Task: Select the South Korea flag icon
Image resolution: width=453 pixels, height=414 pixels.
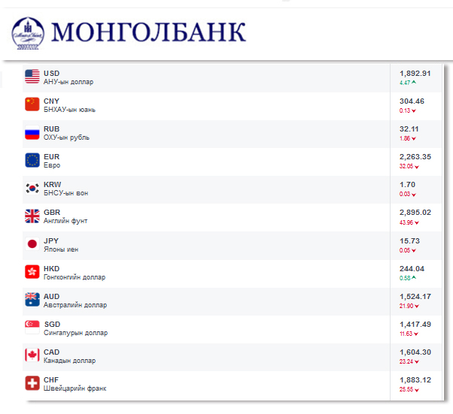Action: pyautogui.click(x=32, y=188)
